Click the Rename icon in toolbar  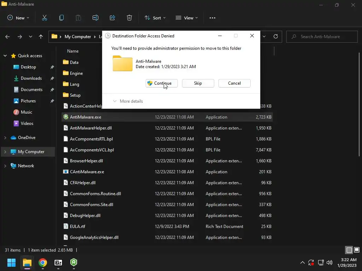tap(95, 18)
